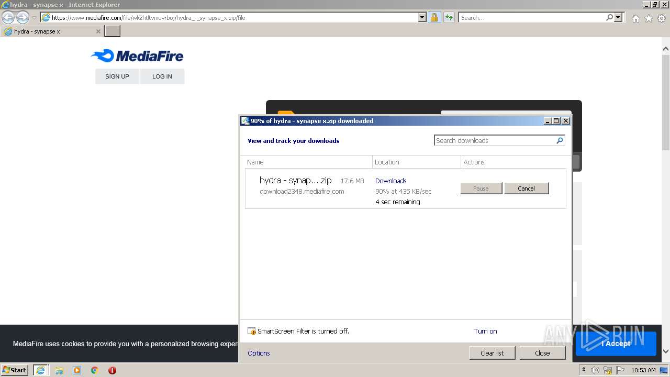Expand the address bar autocomplete dropdown
Viewport: 670px width, 377px height.
point(422,17)
